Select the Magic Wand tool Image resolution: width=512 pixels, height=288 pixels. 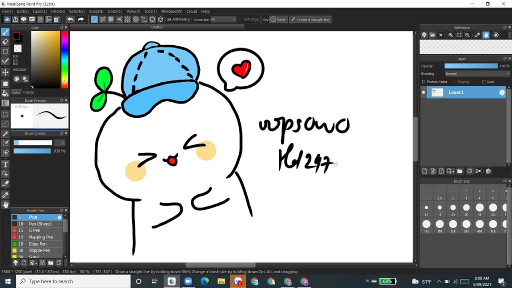[5, 133]
